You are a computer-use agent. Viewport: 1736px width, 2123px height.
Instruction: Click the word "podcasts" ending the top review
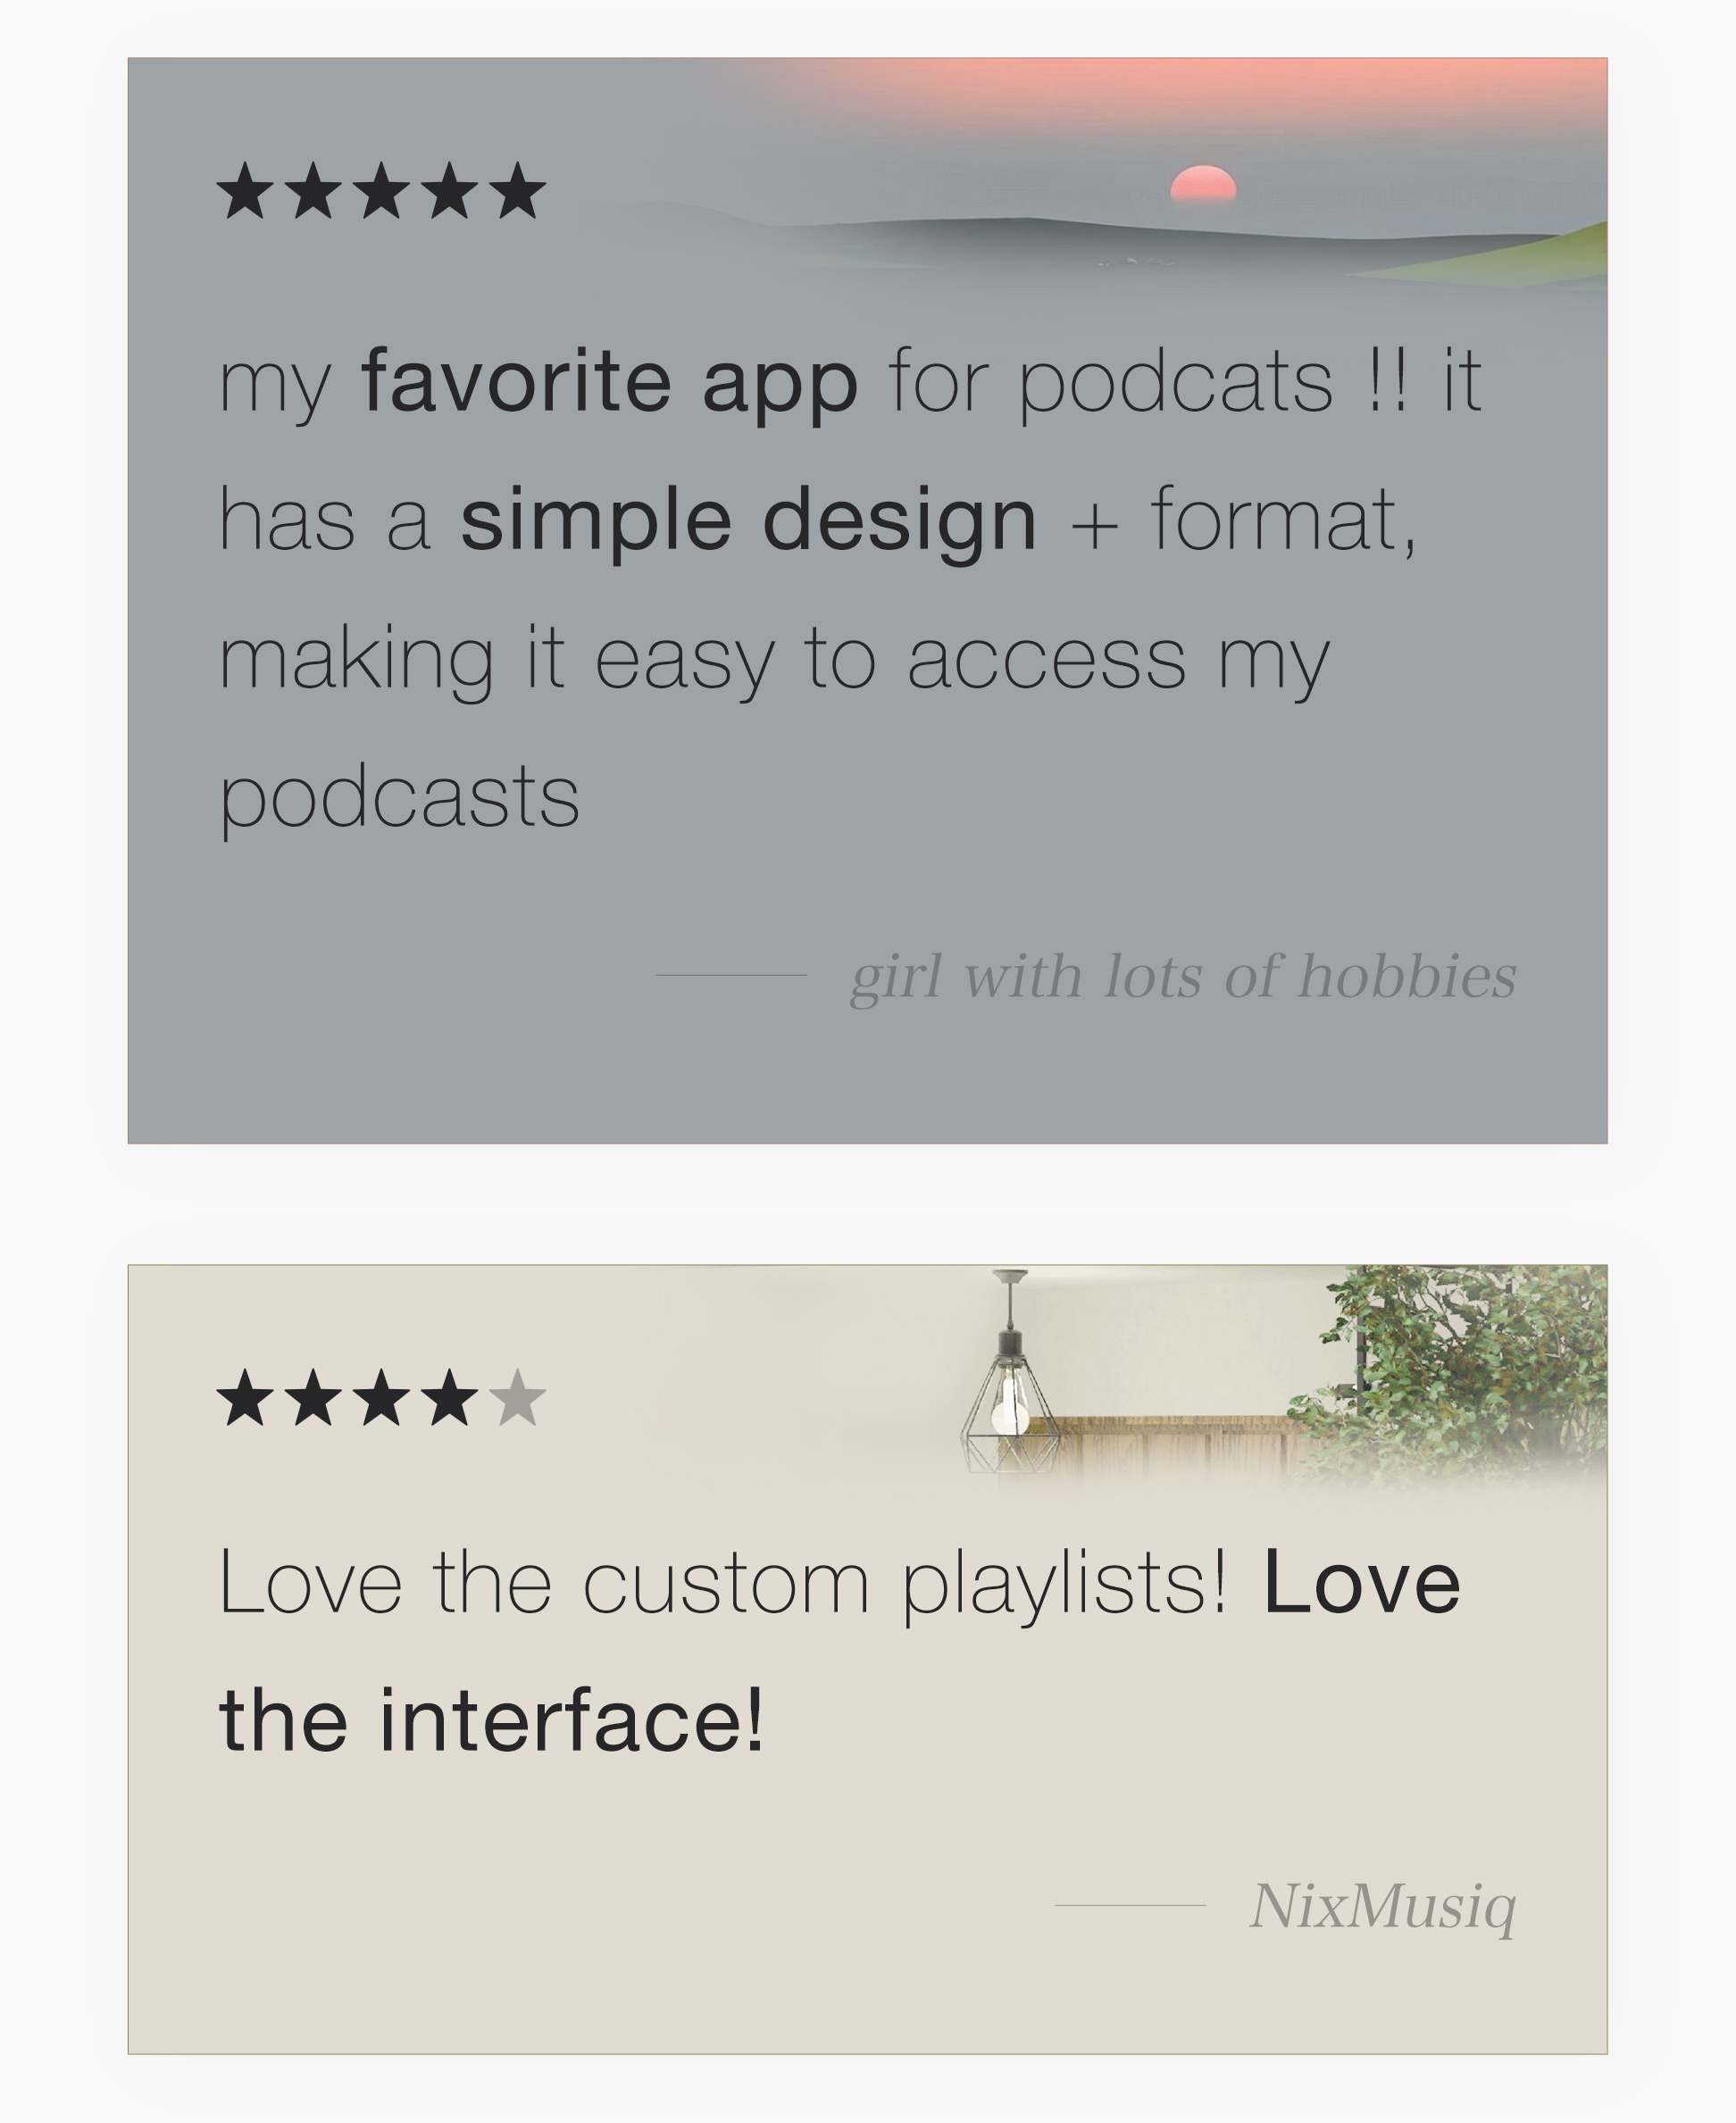[399, 797]
